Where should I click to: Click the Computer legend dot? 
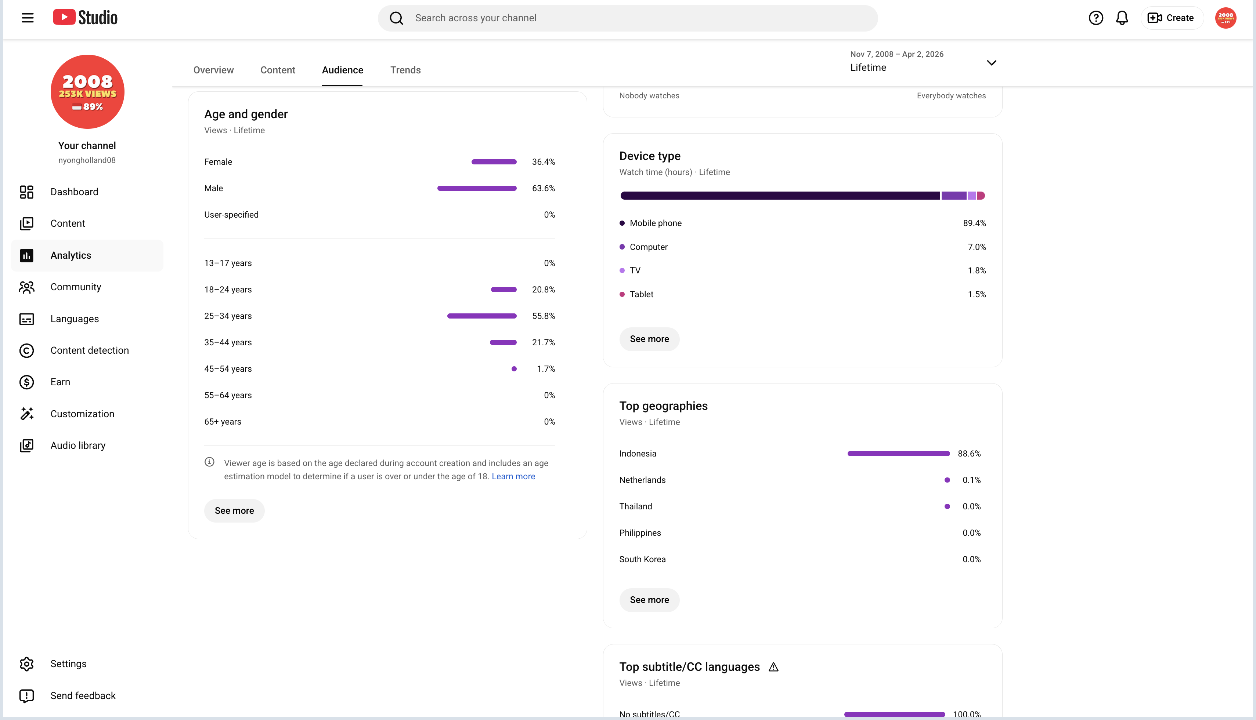[x=622, y=247]
